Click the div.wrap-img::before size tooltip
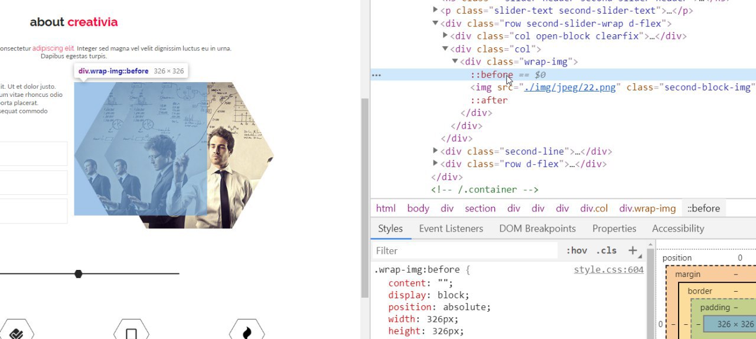The height and width of the screenshot is (339, 756). [131, 71]
